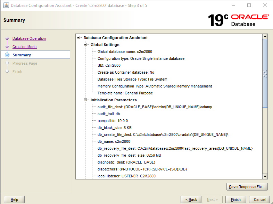Select 'db_recovery_file_dest_size: 8256 MB' row
This screenshot has width=273, height=204.
point(129,156)
